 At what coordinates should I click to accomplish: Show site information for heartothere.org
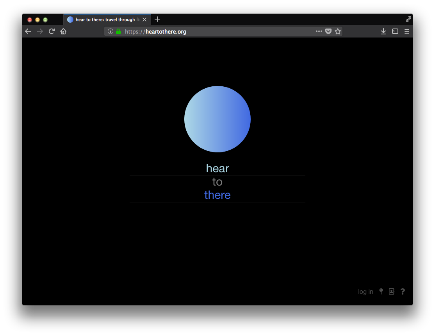coord(111,31)
